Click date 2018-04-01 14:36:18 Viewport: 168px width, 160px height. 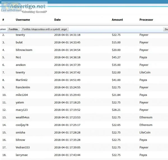[x=67, y=57]
